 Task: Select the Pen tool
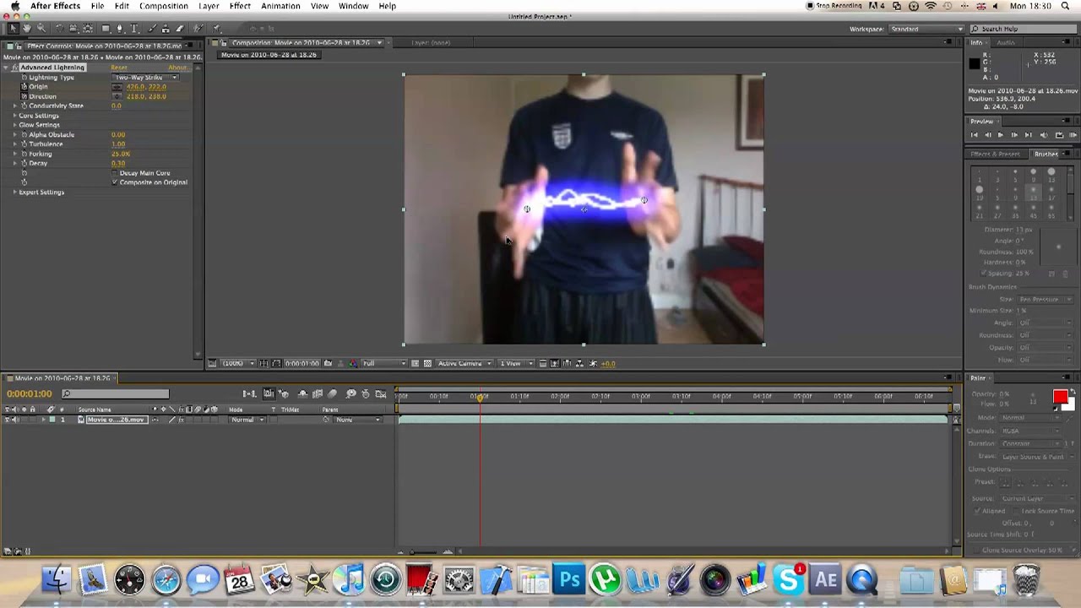coord(120,29)
